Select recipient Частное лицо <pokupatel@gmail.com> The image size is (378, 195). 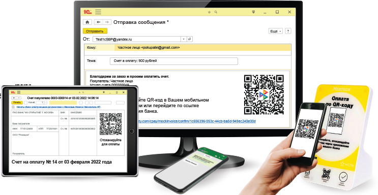[x=149, y=48]
